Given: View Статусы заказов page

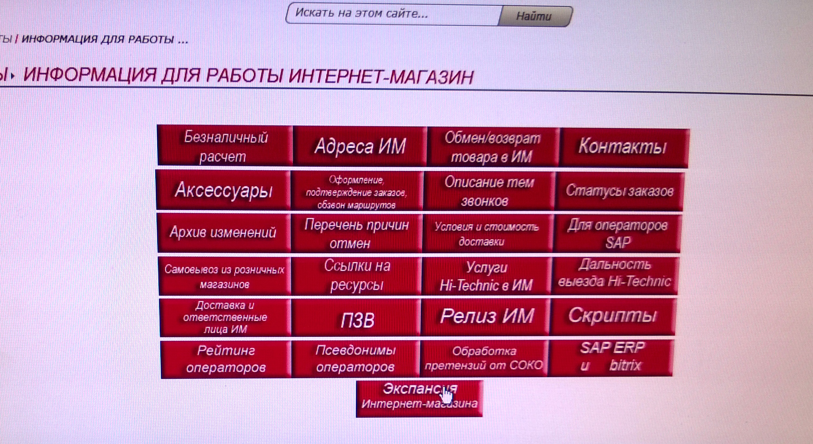Looking at the screenshot, I should [x=619, y=191].
